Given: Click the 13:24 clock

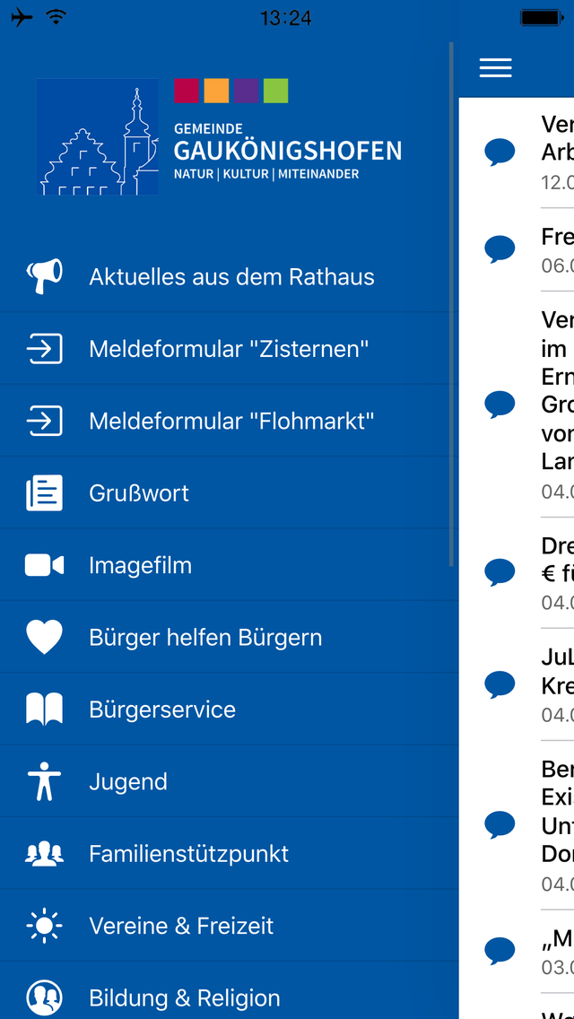Looking at the screenshot, I should 286,18.
